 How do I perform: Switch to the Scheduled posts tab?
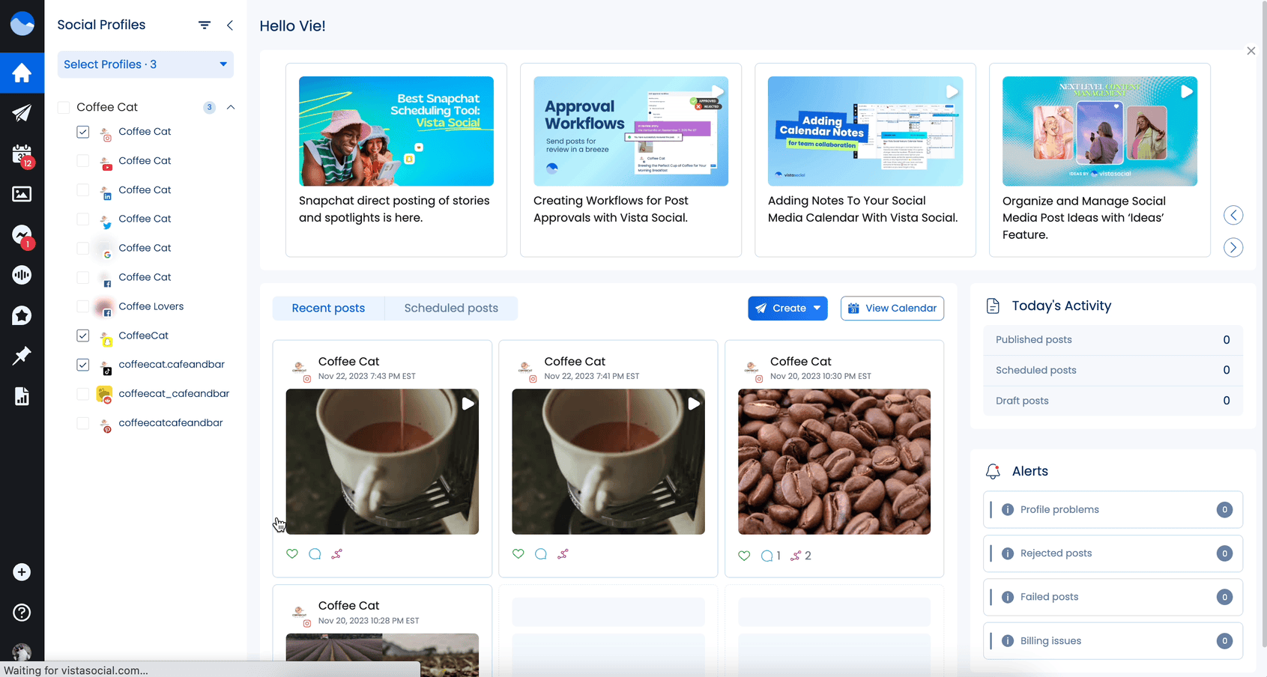pyautogui.click(x=451, y=309)
